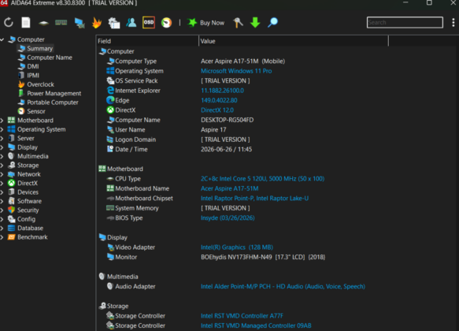
Task: Click the Benchmark tree icon
Action: 12,237
